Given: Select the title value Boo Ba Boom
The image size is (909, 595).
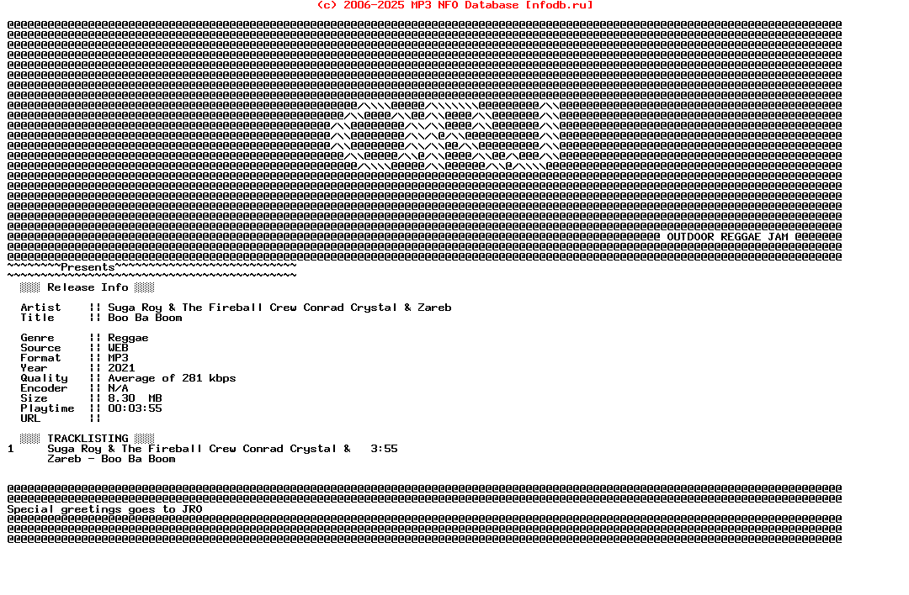Looking at the screenshot, I should pyautogui.click(x=145, y=318).
